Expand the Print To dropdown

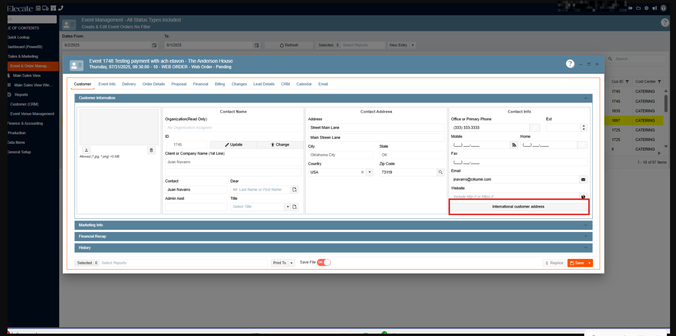pyautogui.click(x=292, y=263)
